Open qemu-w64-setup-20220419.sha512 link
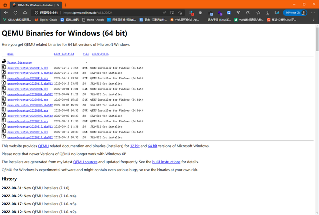The height and width of the screenshot is (215, 319). pyautogui.click(x=30, y=84)
